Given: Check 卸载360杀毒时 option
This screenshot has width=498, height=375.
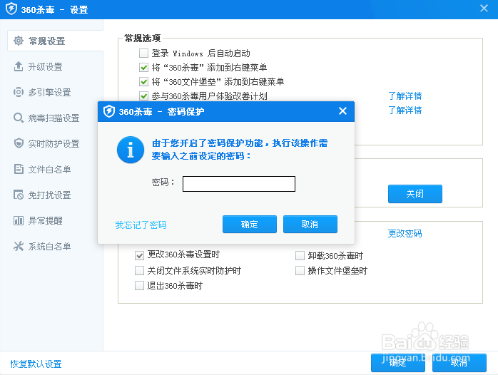Looking at the screenshot, I should coord(300,255).
